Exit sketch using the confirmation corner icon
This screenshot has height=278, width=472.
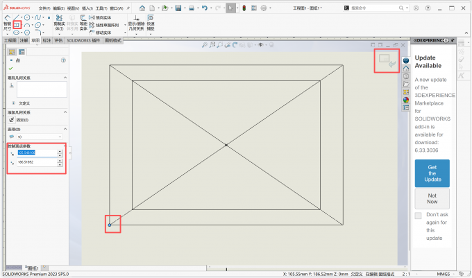(x=387, y=61)
